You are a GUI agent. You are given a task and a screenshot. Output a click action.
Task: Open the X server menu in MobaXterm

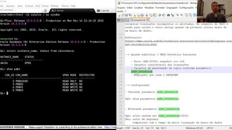[x=29, y=6]
